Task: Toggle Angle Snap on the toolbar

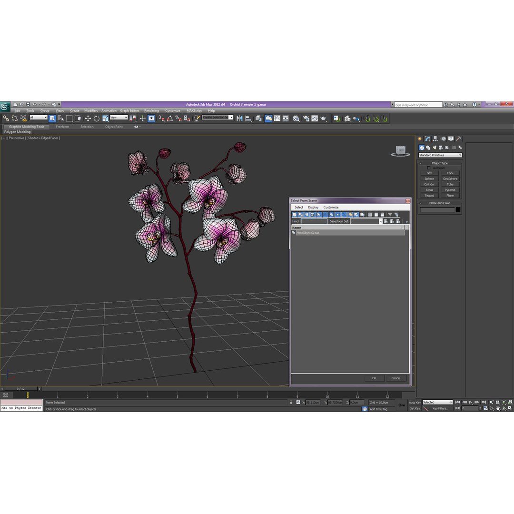Action: (170, 119)
